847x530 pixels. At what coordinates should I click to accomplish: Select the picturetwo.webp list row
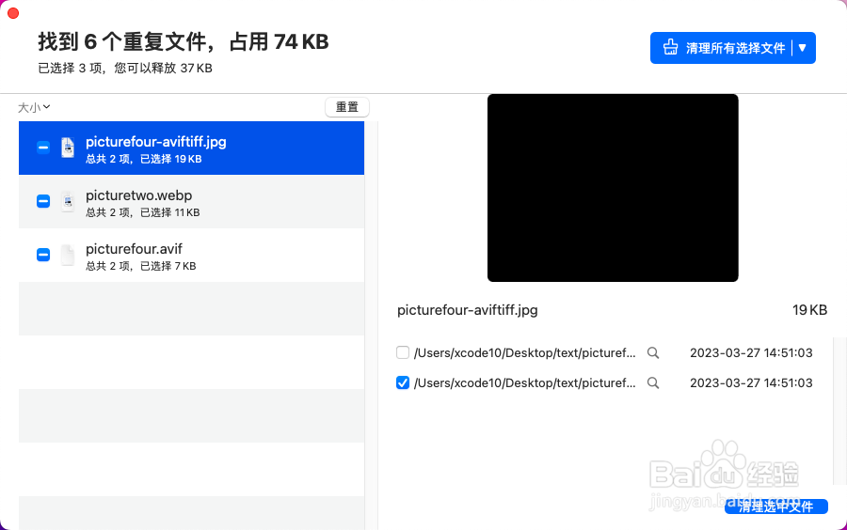[191, 202]
